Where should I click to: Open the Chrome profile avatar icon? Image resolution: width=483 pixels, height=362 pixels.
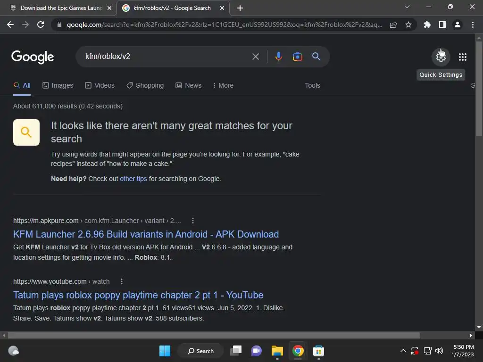[x=458, y=25]
